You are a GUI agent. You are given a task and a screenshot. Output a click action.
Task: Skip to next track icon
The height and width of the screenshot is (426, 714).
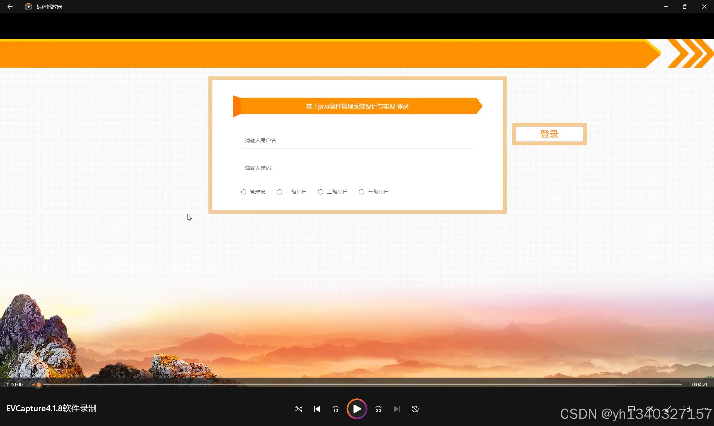coord(396,409)
